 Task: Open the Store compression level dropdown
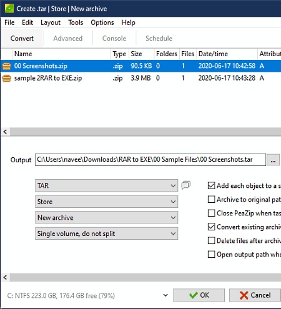[x=106, y=202]
